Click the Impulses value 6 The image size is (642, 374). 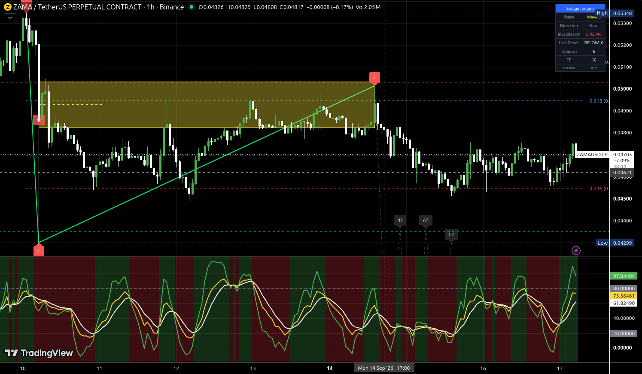pyautogui.click(x=593, y=52)
